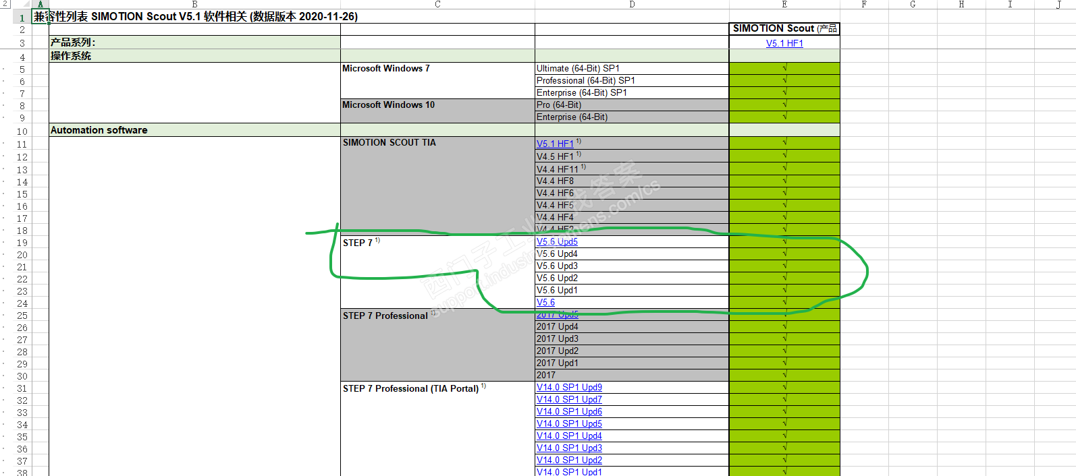Select column D header
The width and height of the screenshot is (1076, 476).
pyautogui.click(x=632, y=4)
